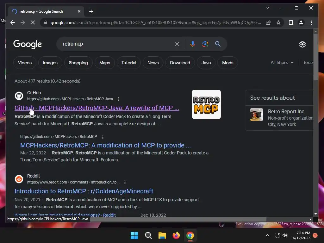This screenshot has height=243, width=324.
Task: Open options for the Reddit result
Action: coord(125,182)
